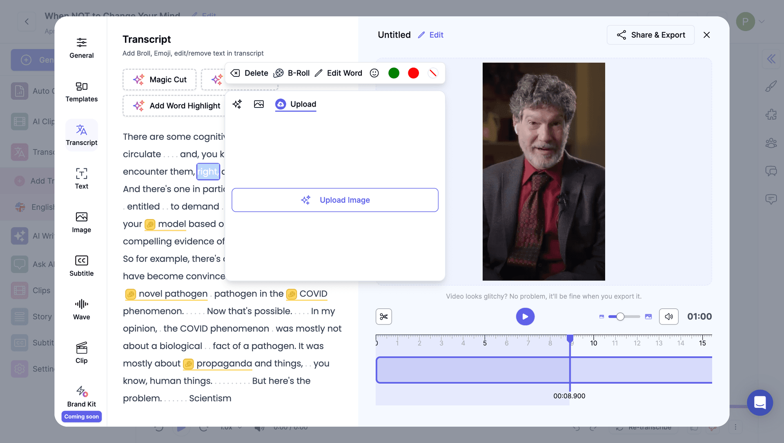Click the AI sparkle tab in B-Roll popup
The width and height of the screenshot is (784, 443).
tap(237, 104)
